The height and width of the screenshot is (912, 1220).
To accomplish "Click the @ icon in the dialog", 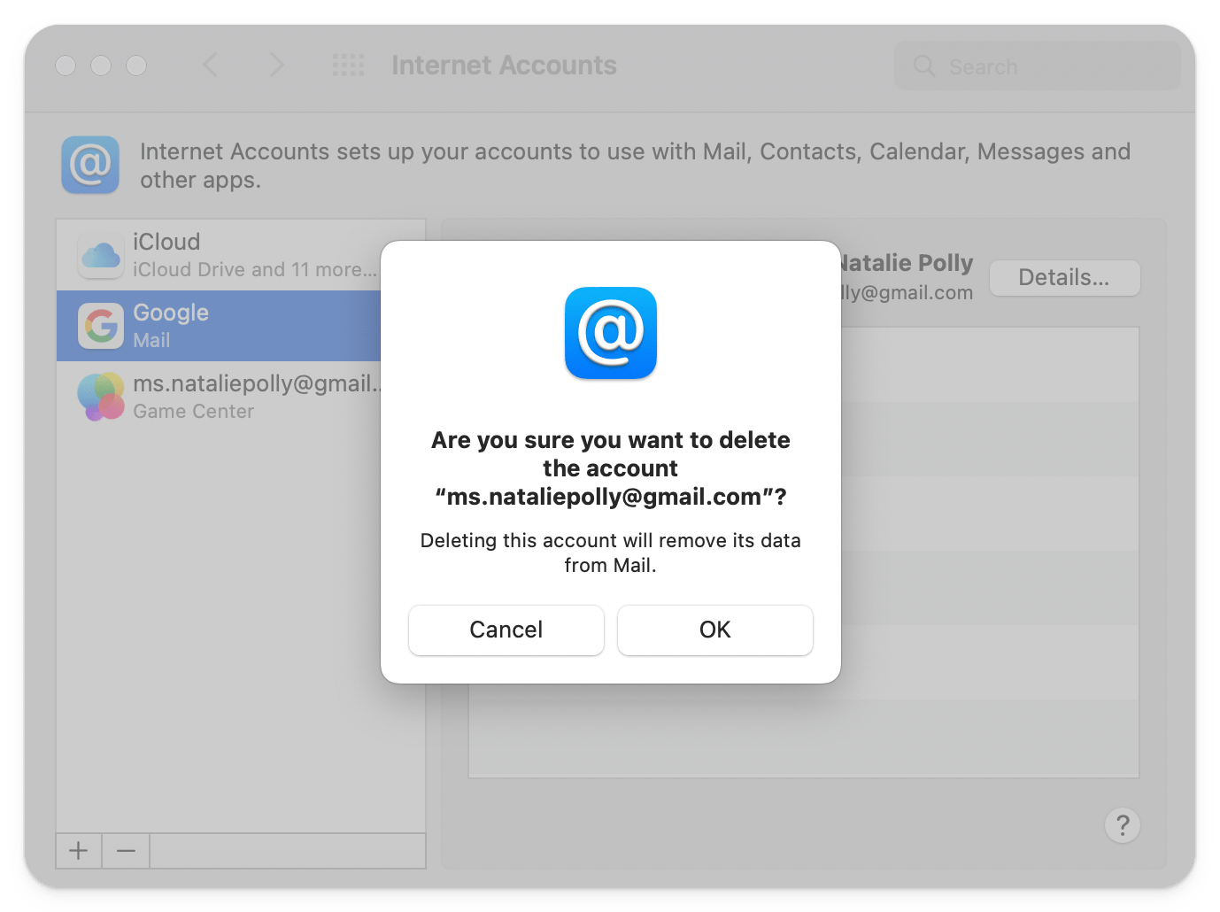I will tap(610, 333).
